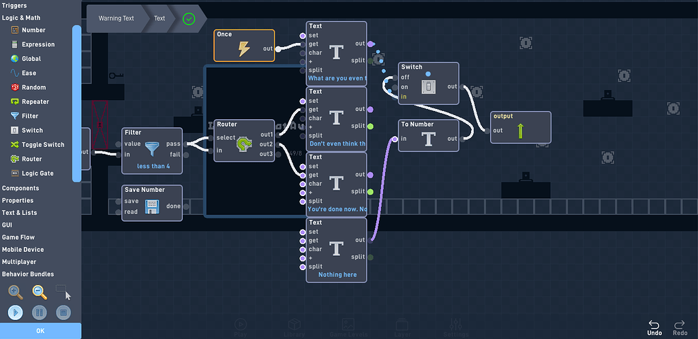Click the Router select port
This screenshot has width=698, height=339.
(211, 138)
